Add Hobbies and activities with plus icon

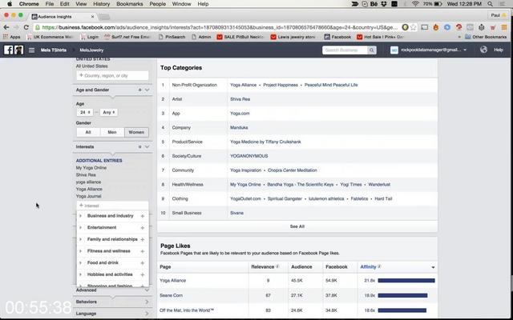(x=143, y=275)
